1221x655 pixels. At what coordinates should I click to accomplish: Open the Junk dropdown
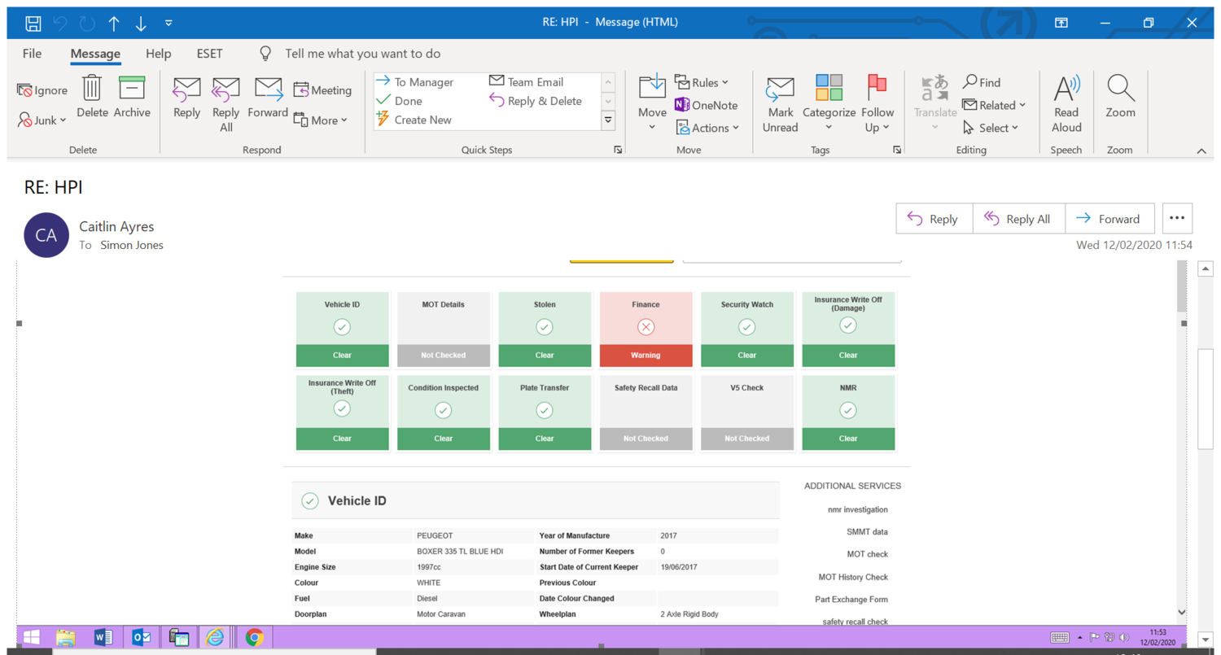point(42,120)
